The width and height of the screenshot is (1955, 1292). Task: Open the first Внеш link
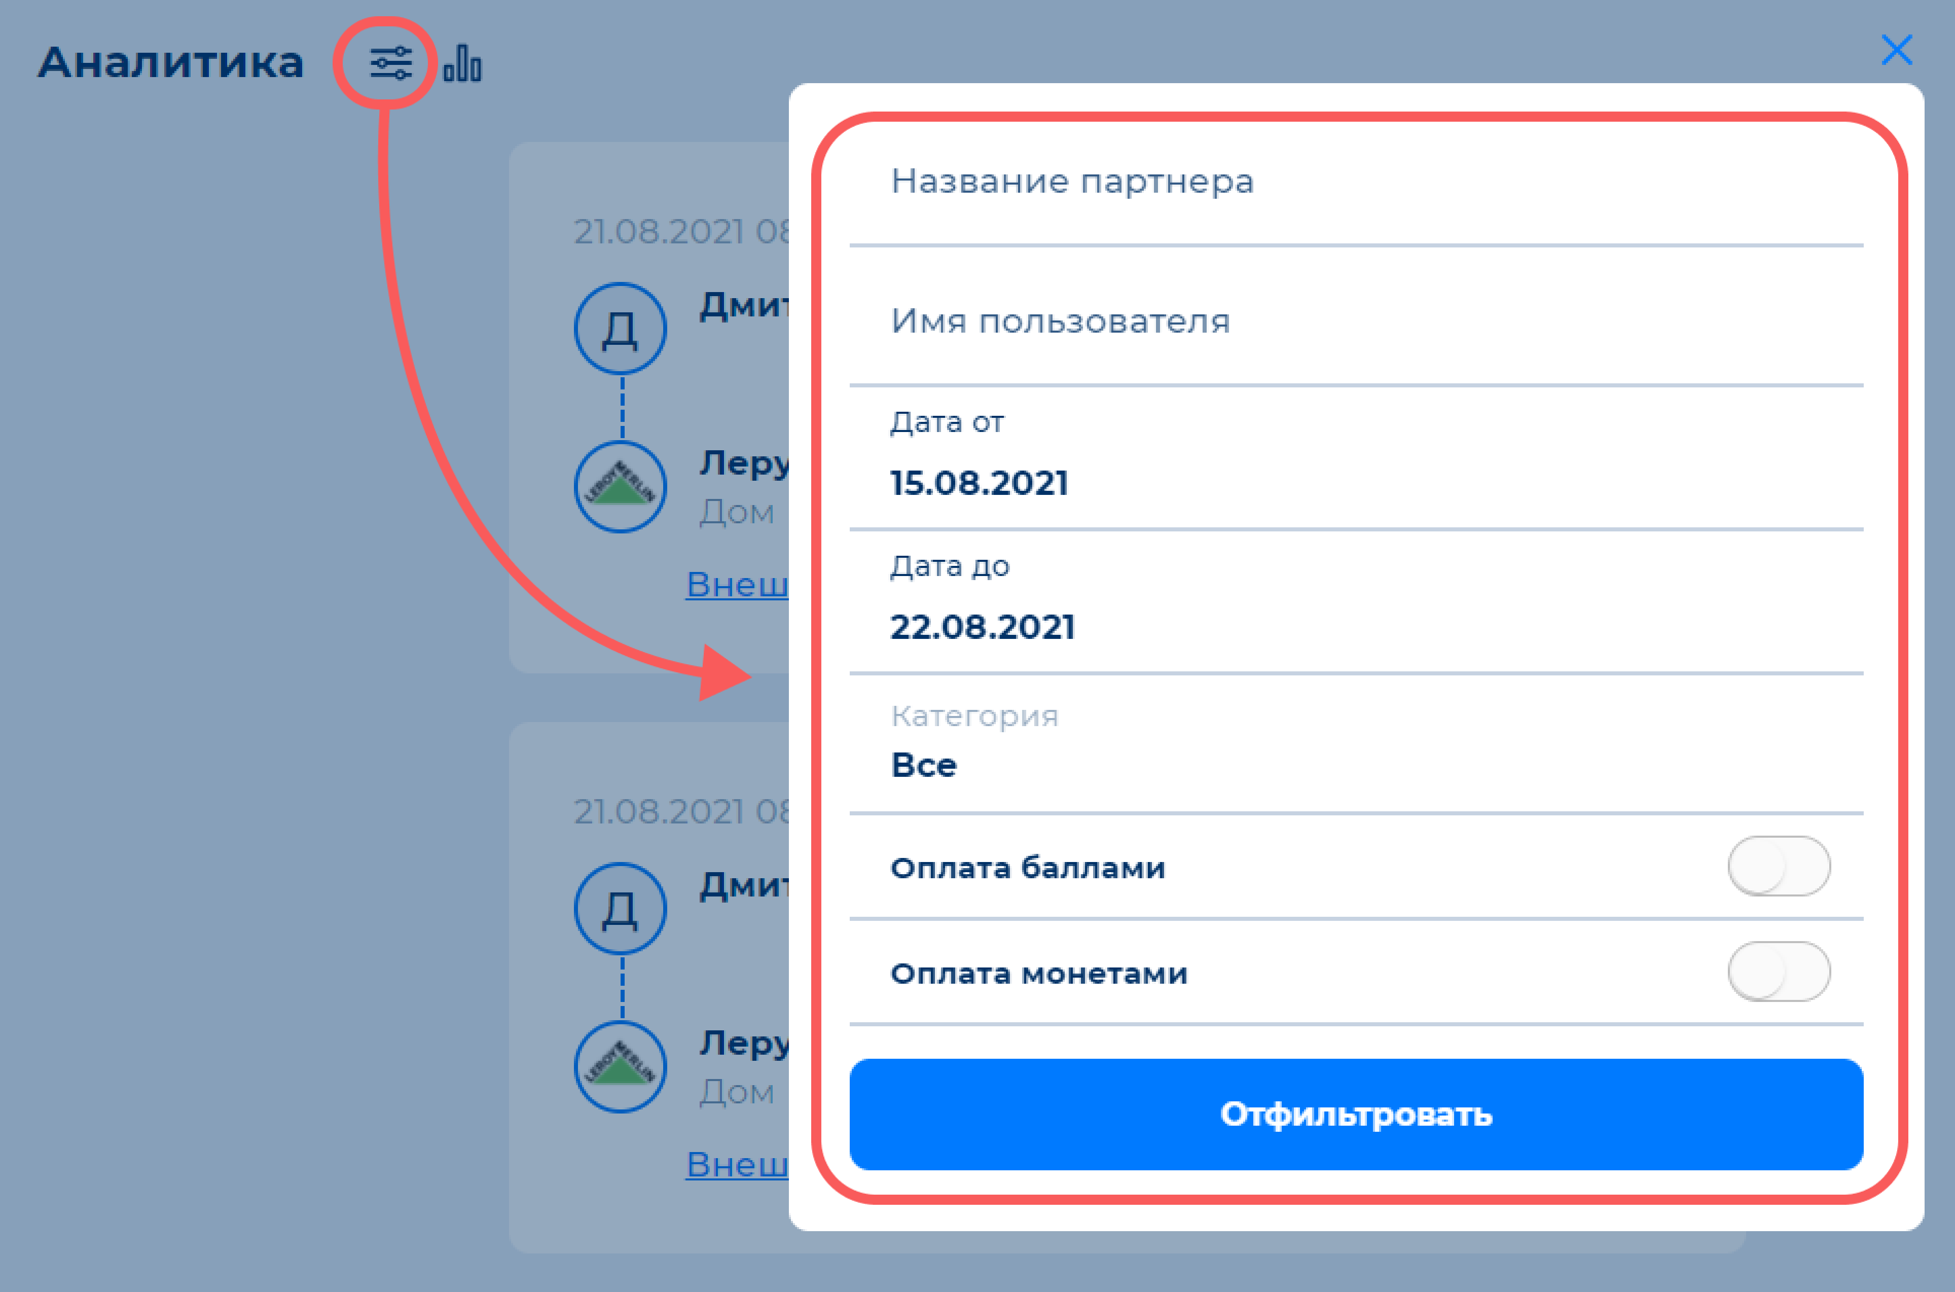[737, 584]
